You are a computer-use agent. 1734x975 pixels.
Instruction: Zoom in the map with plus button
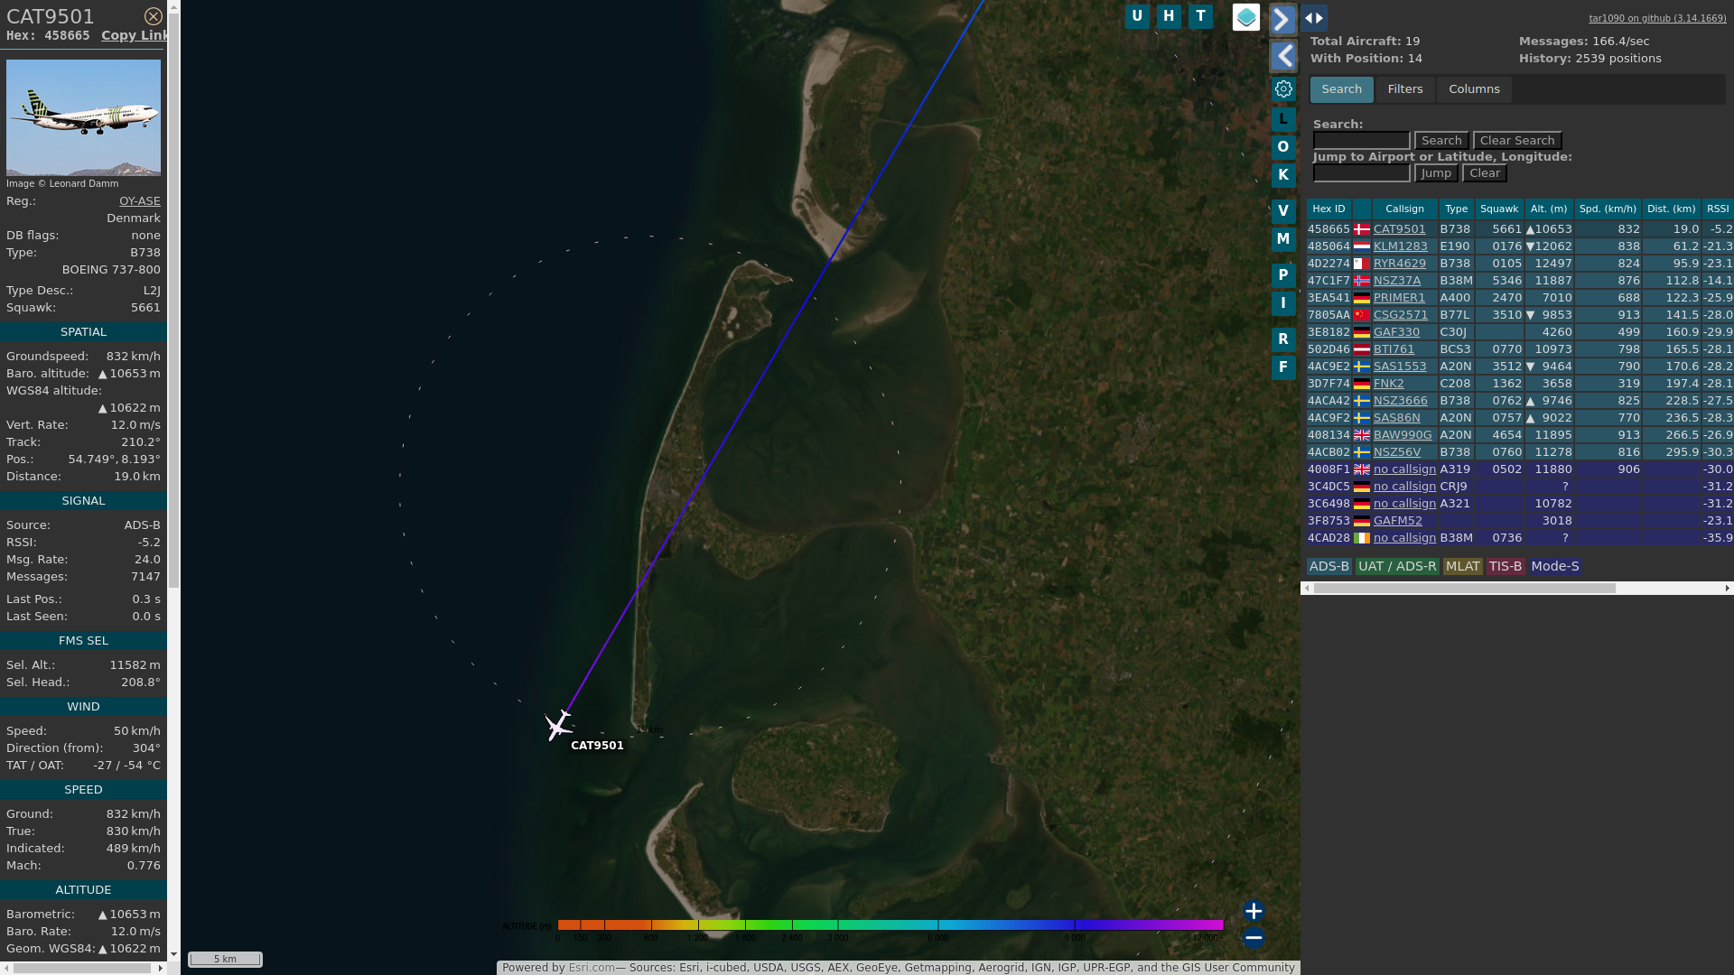pos(1254,911)
